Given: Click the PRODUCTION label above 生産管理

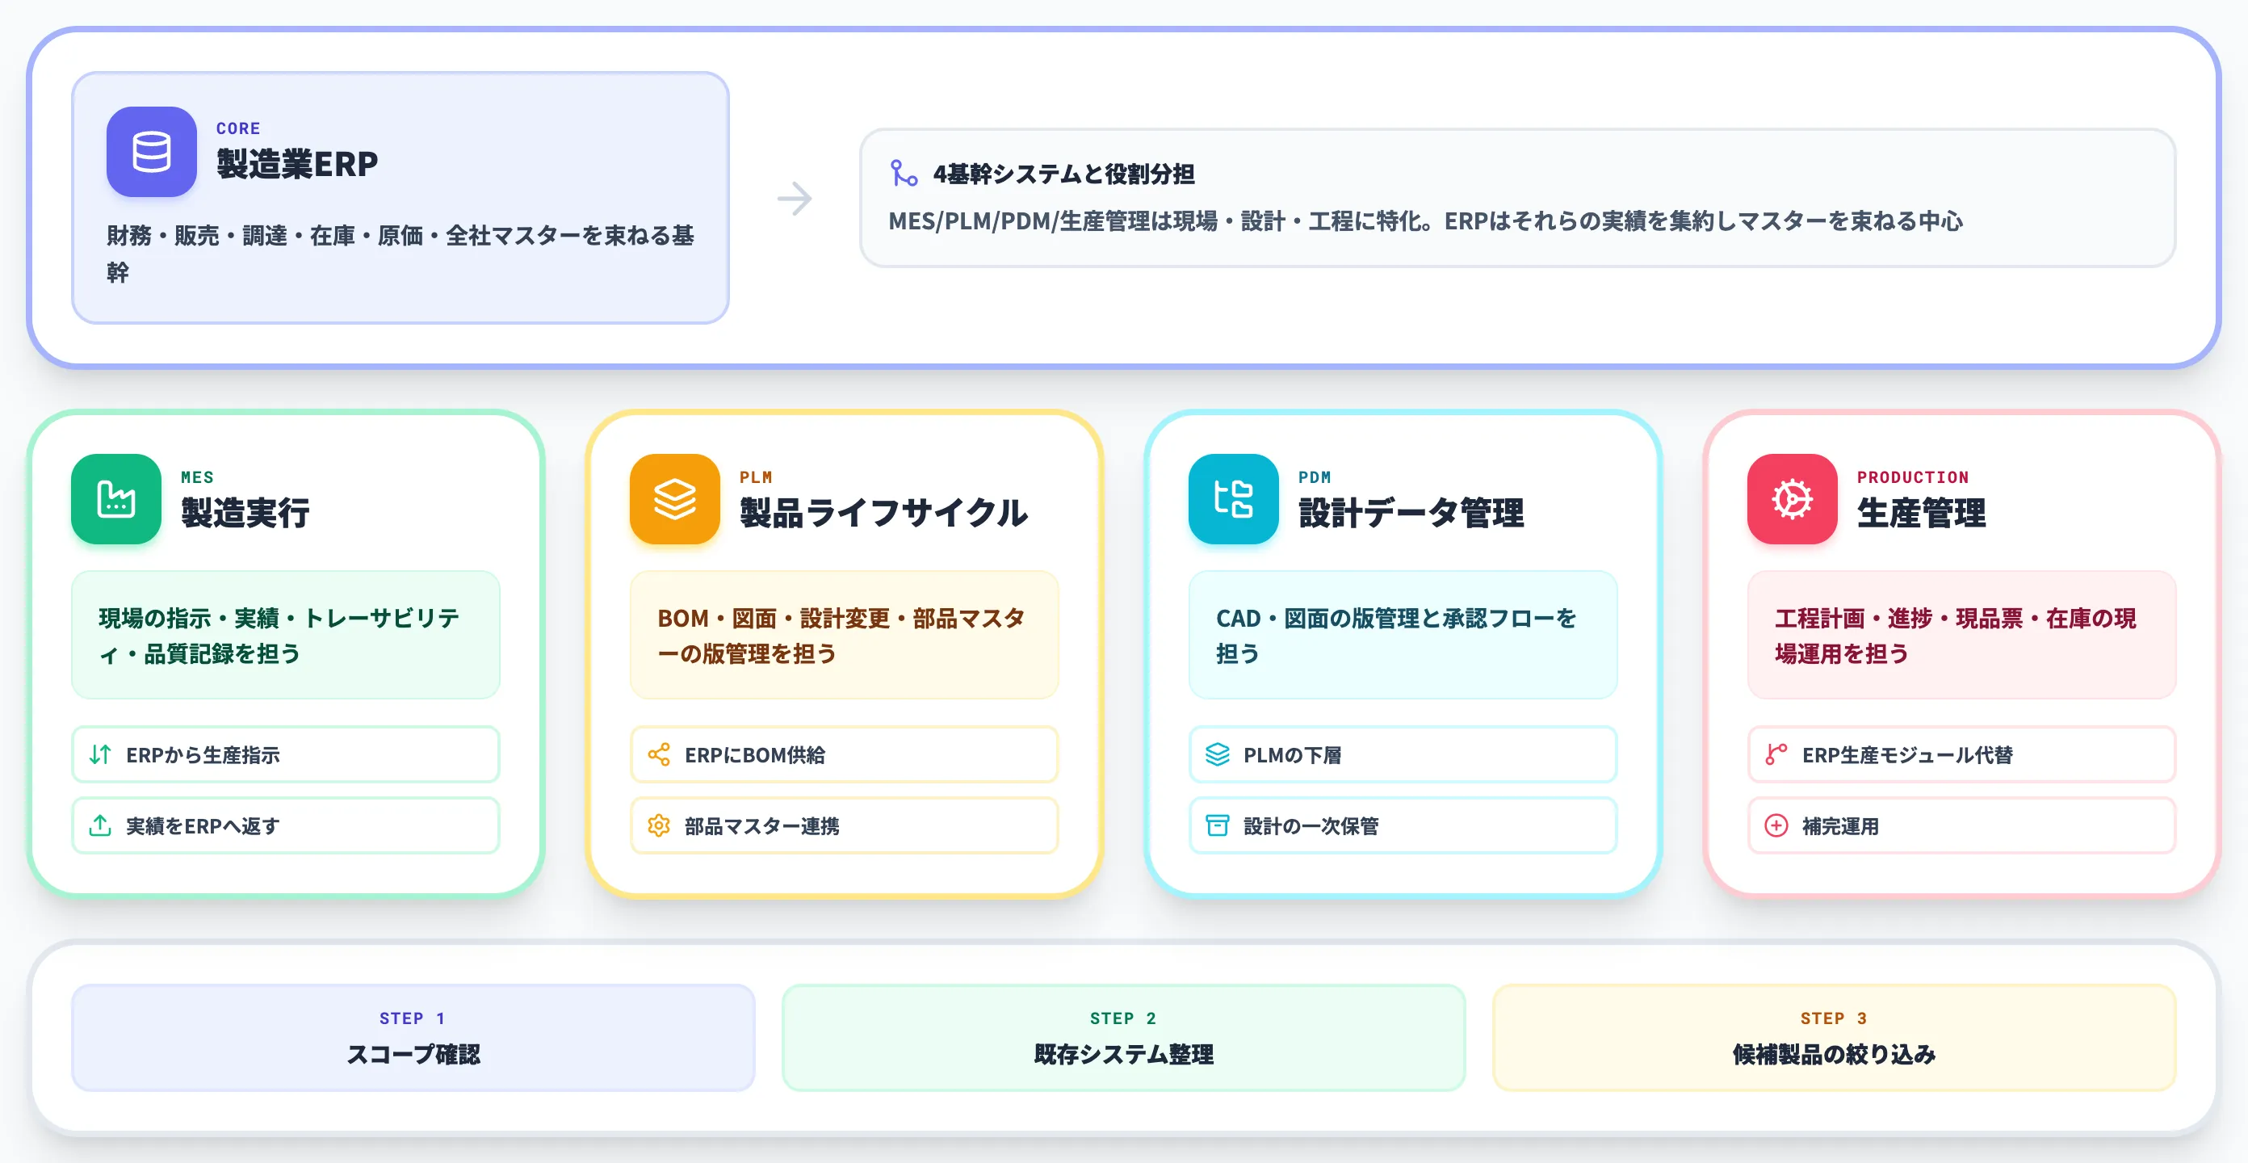Looking at the screenshot, I should pyautogui.click(x=1913, y=477).
